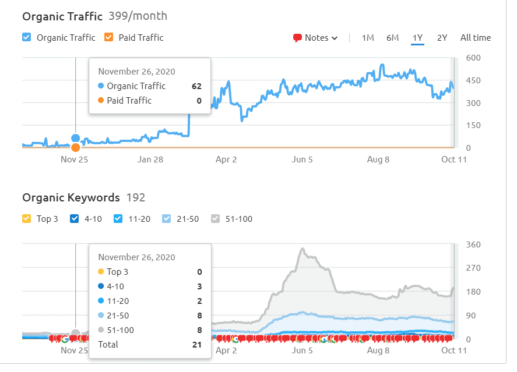Click the 399/month traffic value
517x372 pixels.
(x=138, y=16)
